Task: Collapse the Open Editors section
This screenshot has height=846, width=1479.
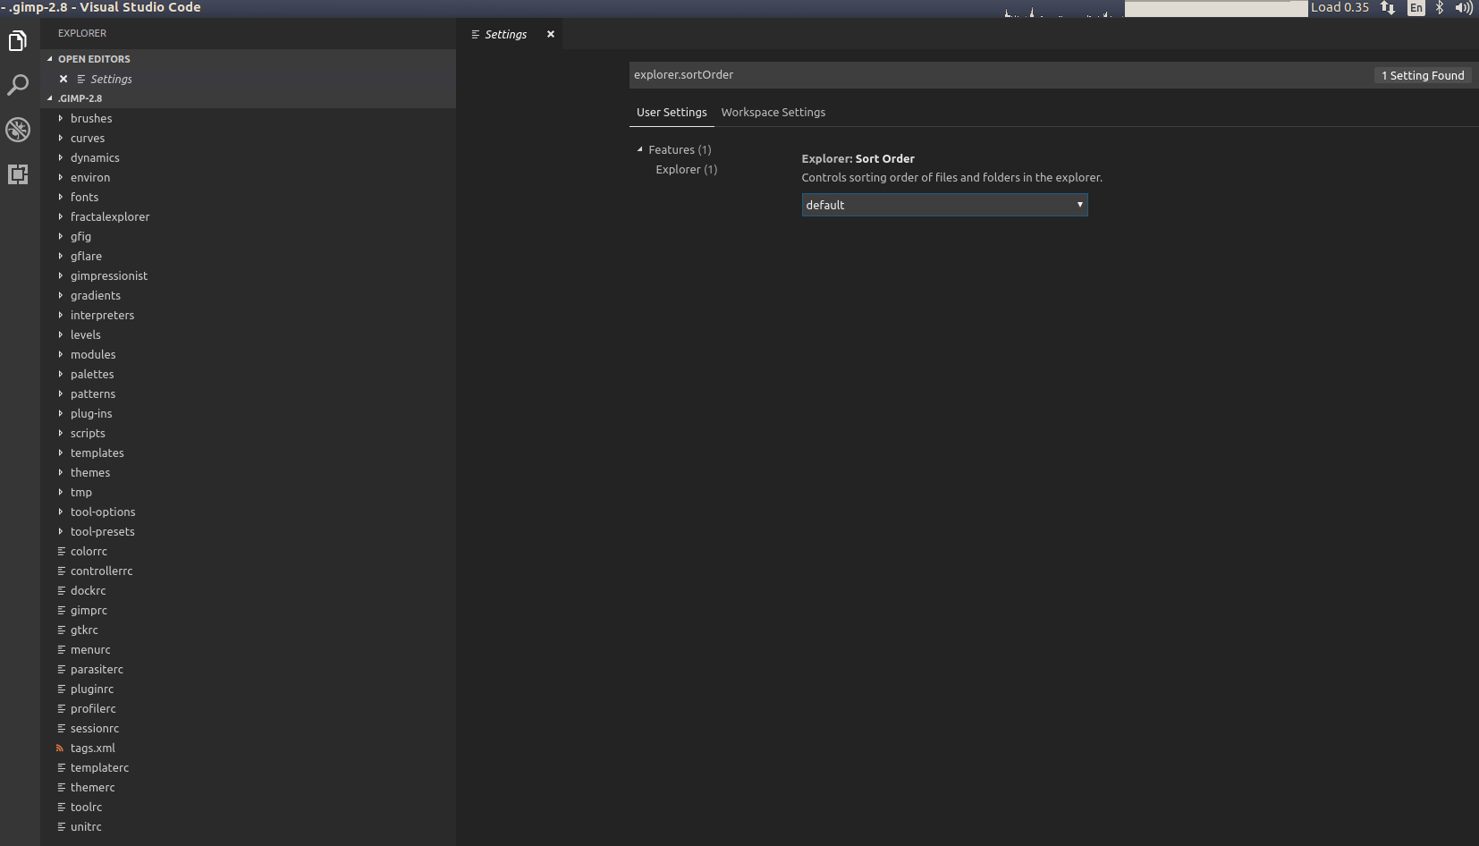Action: tap(249, 59)
